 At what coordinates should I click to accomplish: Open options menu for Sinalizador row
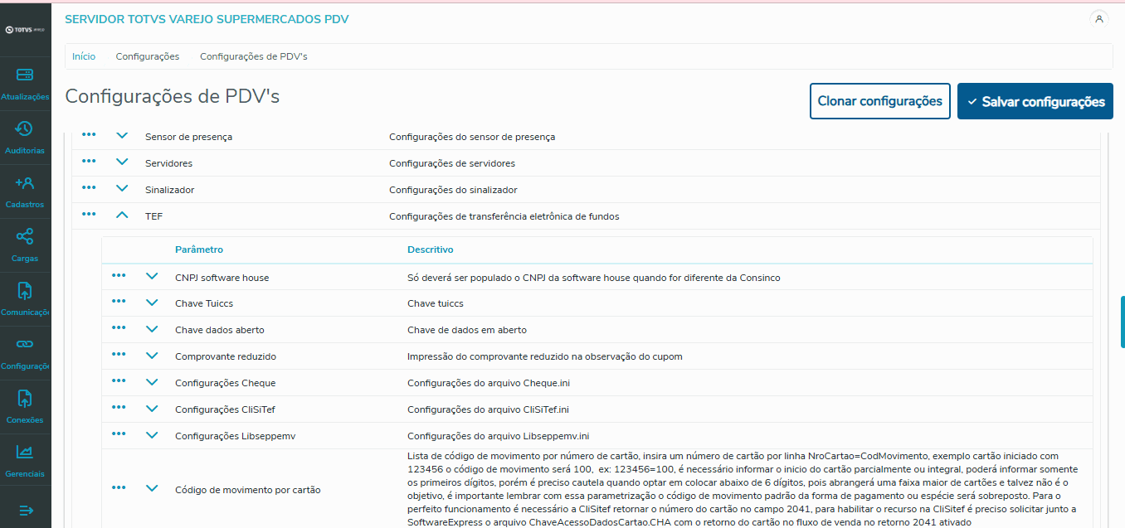(89, 188)
